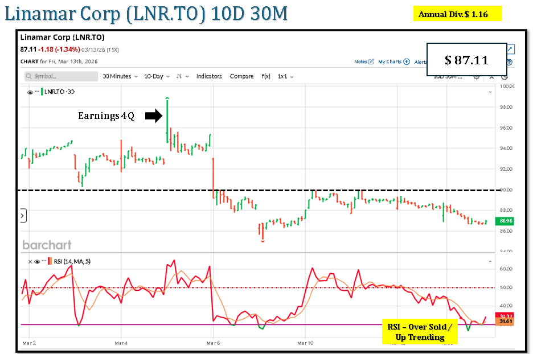Click the My Charts plus icon
The image size is (533, 354).
pyautogui.click(x=407, y=61)
